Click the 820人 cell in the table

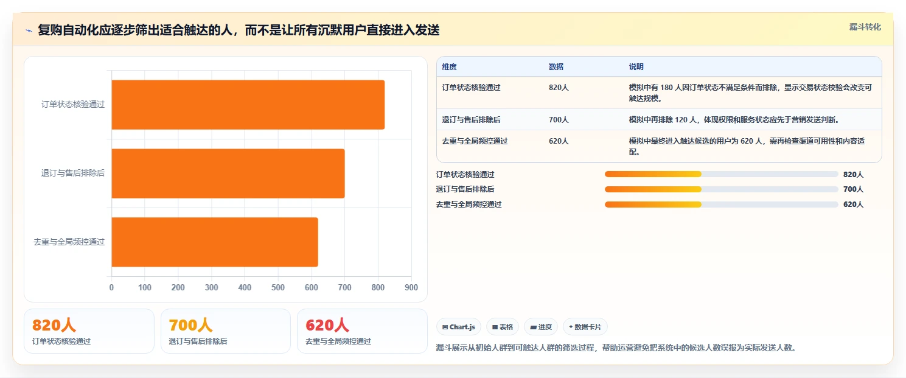click(559, 88)
